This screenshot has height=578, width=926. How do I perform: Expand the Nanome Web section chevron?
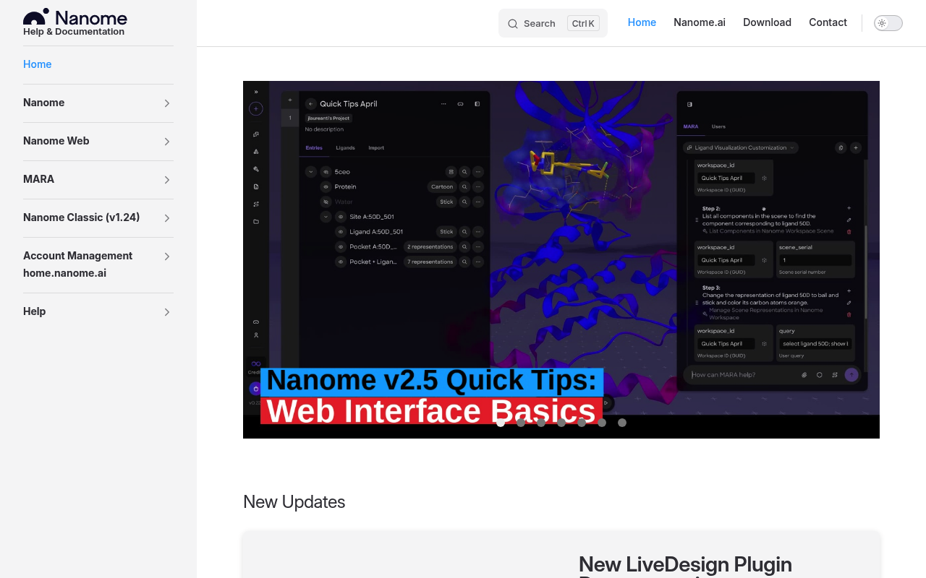[x=167, y=142]
